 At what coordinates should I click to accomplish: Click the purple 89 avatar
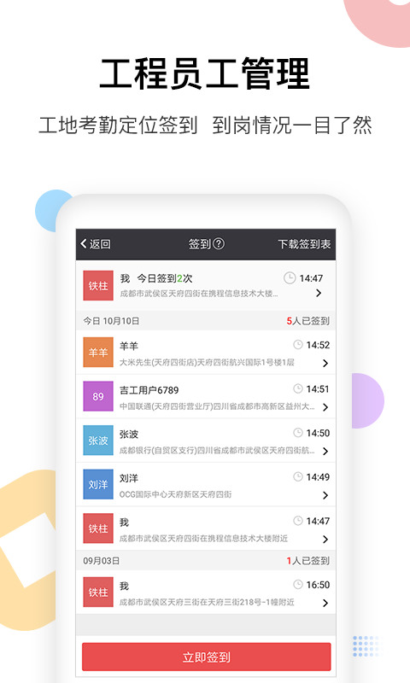[98, 396]
